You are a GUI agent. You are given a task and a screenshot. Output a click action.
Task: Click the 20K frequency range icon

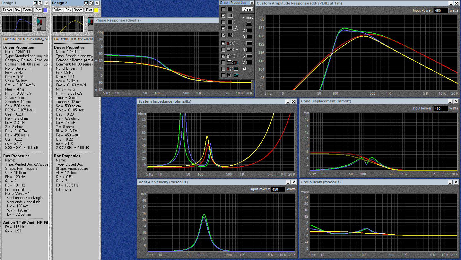pos(233,29)
